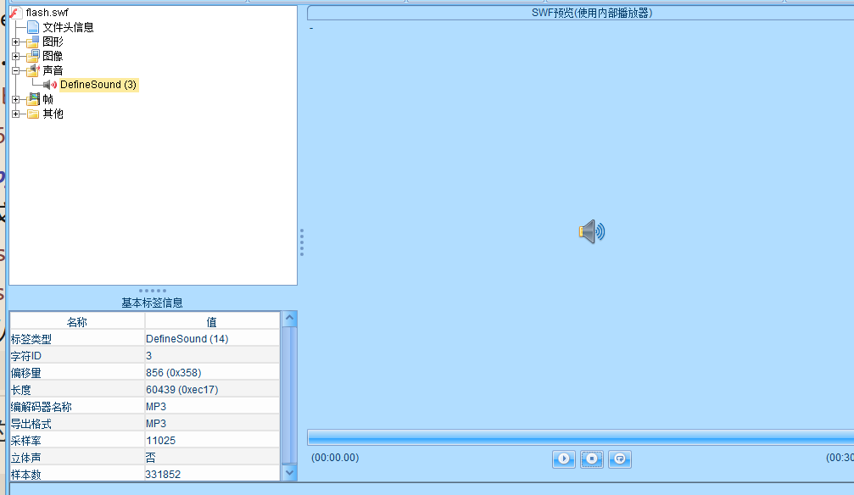
Task: Click the 其他 folder icon
Action: coord(33,114)
